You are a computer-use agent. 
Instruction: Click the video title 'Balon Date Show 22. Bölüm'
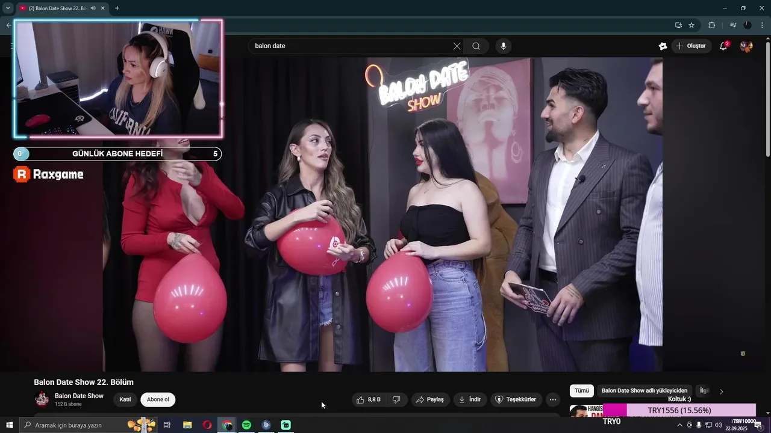(84, 382)
